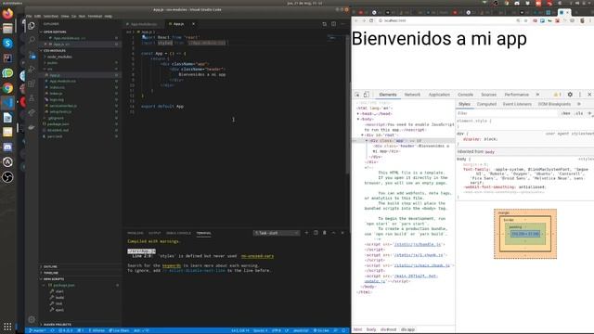Open Source Control view in VS Code activity bar
The image size is (594, 334).
coord(32,55)
